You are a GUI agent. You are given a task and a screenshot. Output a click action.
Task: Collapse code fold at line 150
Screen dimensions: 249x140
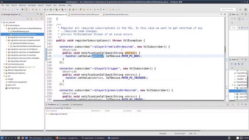(x=53, y=68)
